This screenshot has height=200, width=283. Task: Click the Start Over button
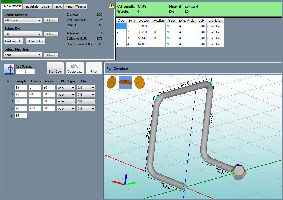[x=55, y=68]
